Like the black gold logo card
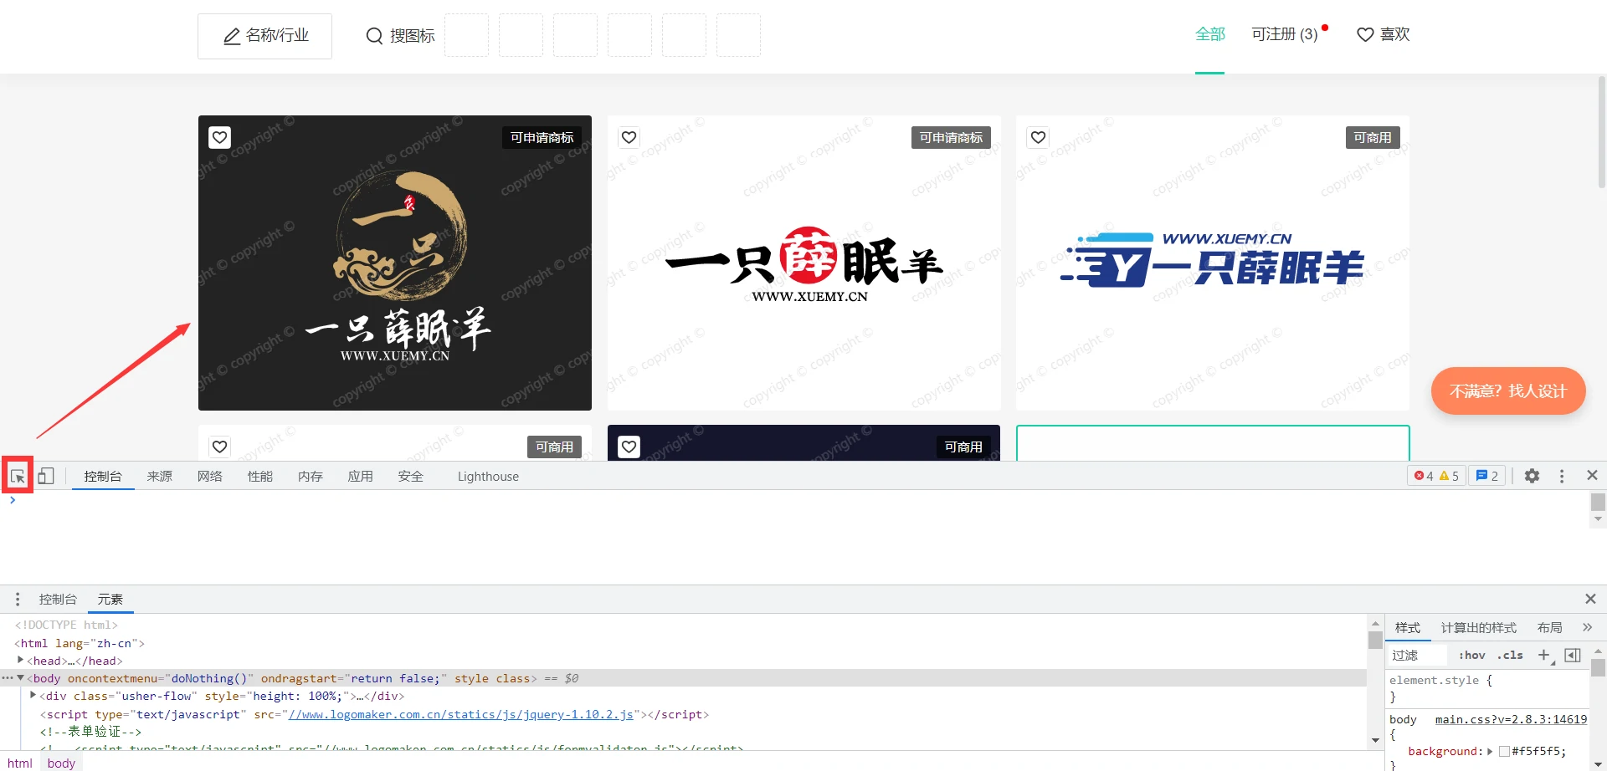Image resolution: width=1607 pixels, height=771 pixels. [219, 137]
